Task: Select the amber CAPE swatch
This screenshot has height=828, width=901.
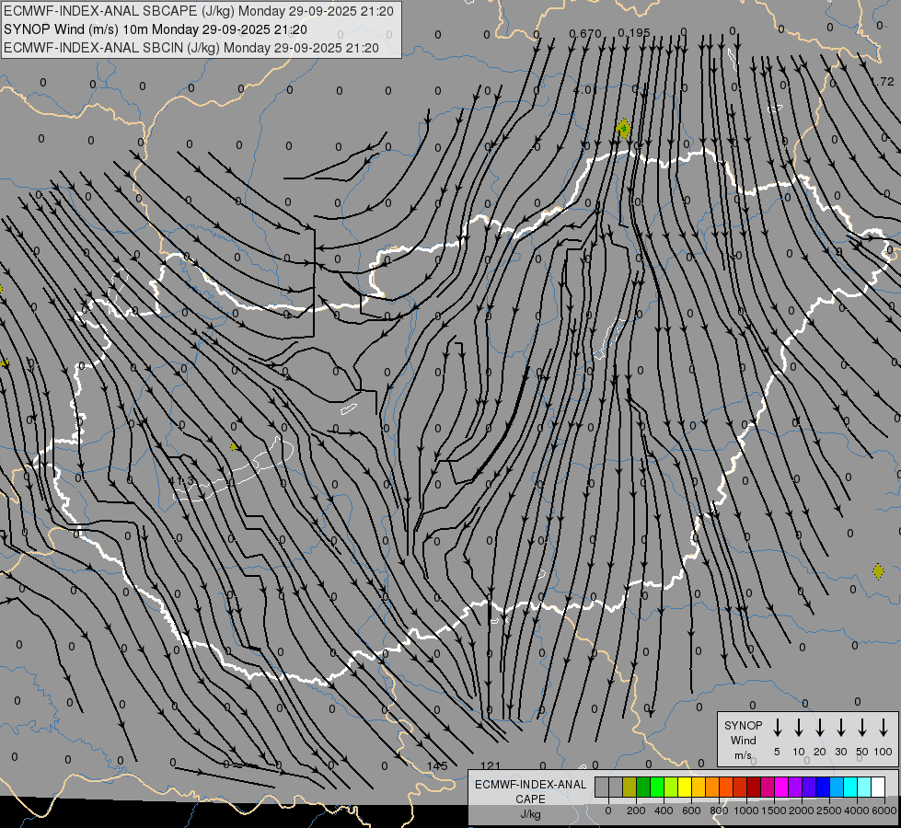Action: pos(699,787)
